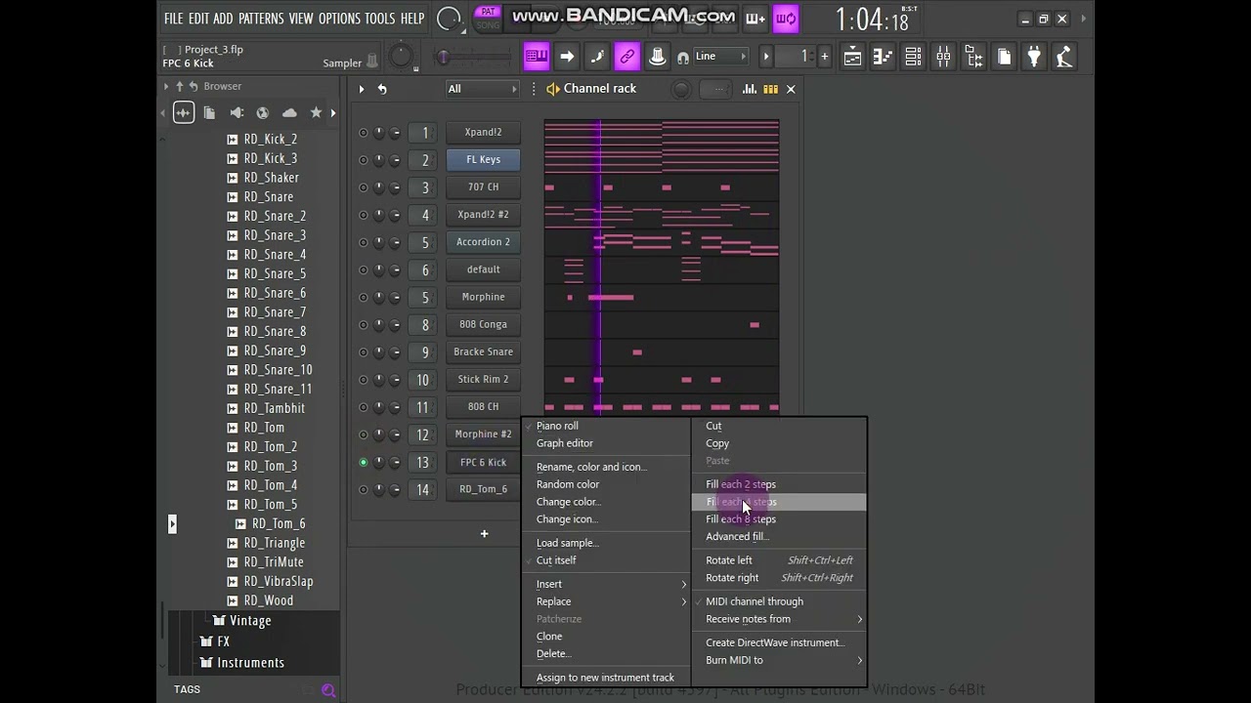This screenshot has width=1251, height=703.
Task: Expand the Receive notes from submenu
Action: (780, 619)
